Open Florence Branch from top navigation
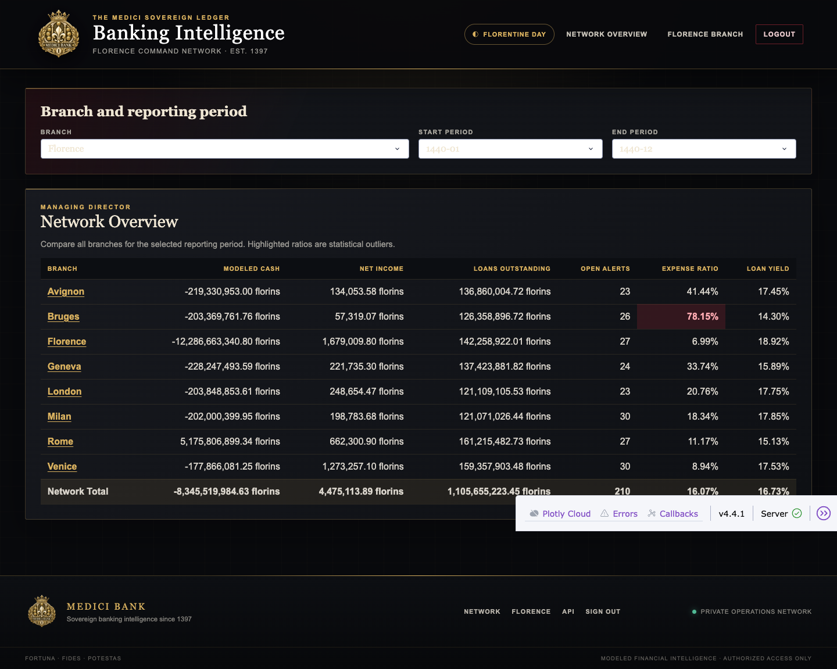 705,34
